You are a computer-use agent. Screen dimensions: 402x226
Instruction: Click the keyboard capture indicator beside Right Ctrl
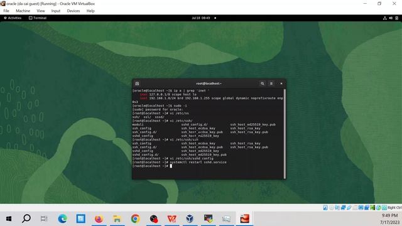tap(384, 208)
